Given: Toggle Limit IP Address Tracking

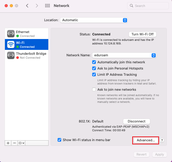Looking at the screenshot, I should point(94,74).
